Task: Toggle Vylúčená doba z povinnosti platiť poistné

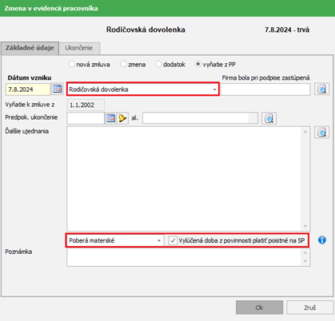Action: point(173,240)
